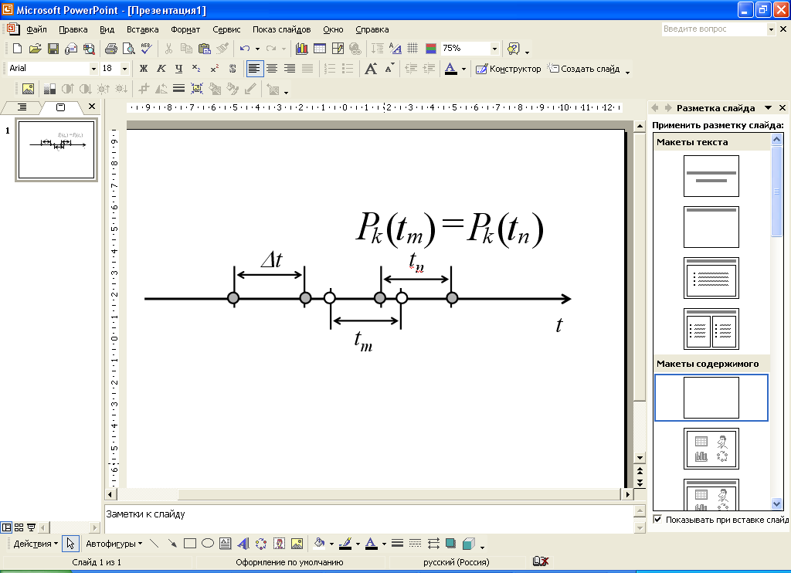The image size is (791, 573).
Task: Click the Bulleted list icon
Action: coord(348,69)
